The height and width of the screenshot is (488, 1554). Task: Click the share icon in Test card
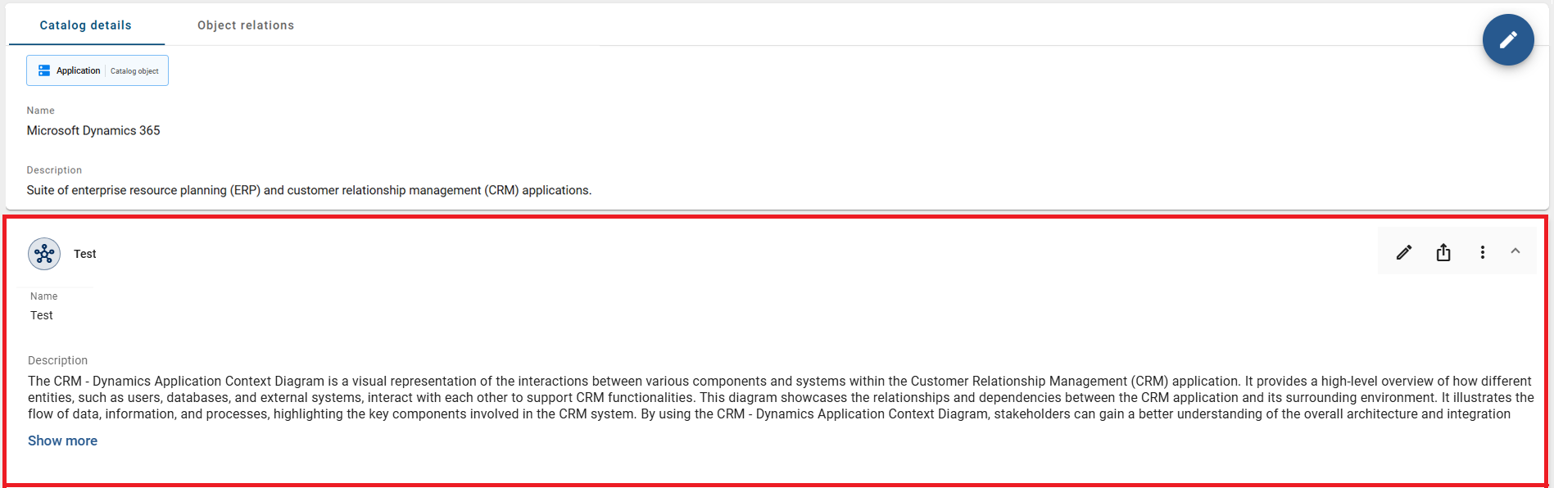(x=1443, y=252)
